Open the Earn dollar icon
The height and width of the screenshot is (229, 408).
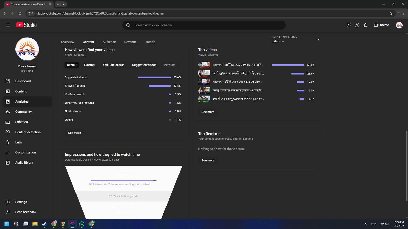tap(8, 142)
